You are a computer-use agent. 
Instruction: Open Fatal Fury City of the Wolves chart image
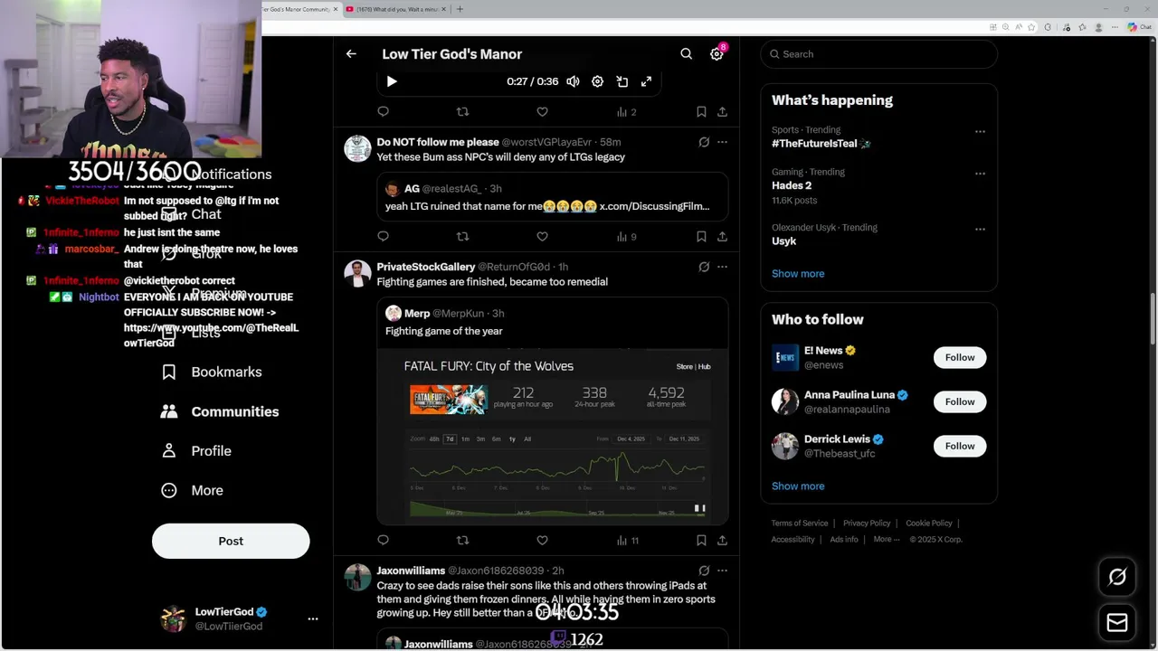[x=553, y=436]
